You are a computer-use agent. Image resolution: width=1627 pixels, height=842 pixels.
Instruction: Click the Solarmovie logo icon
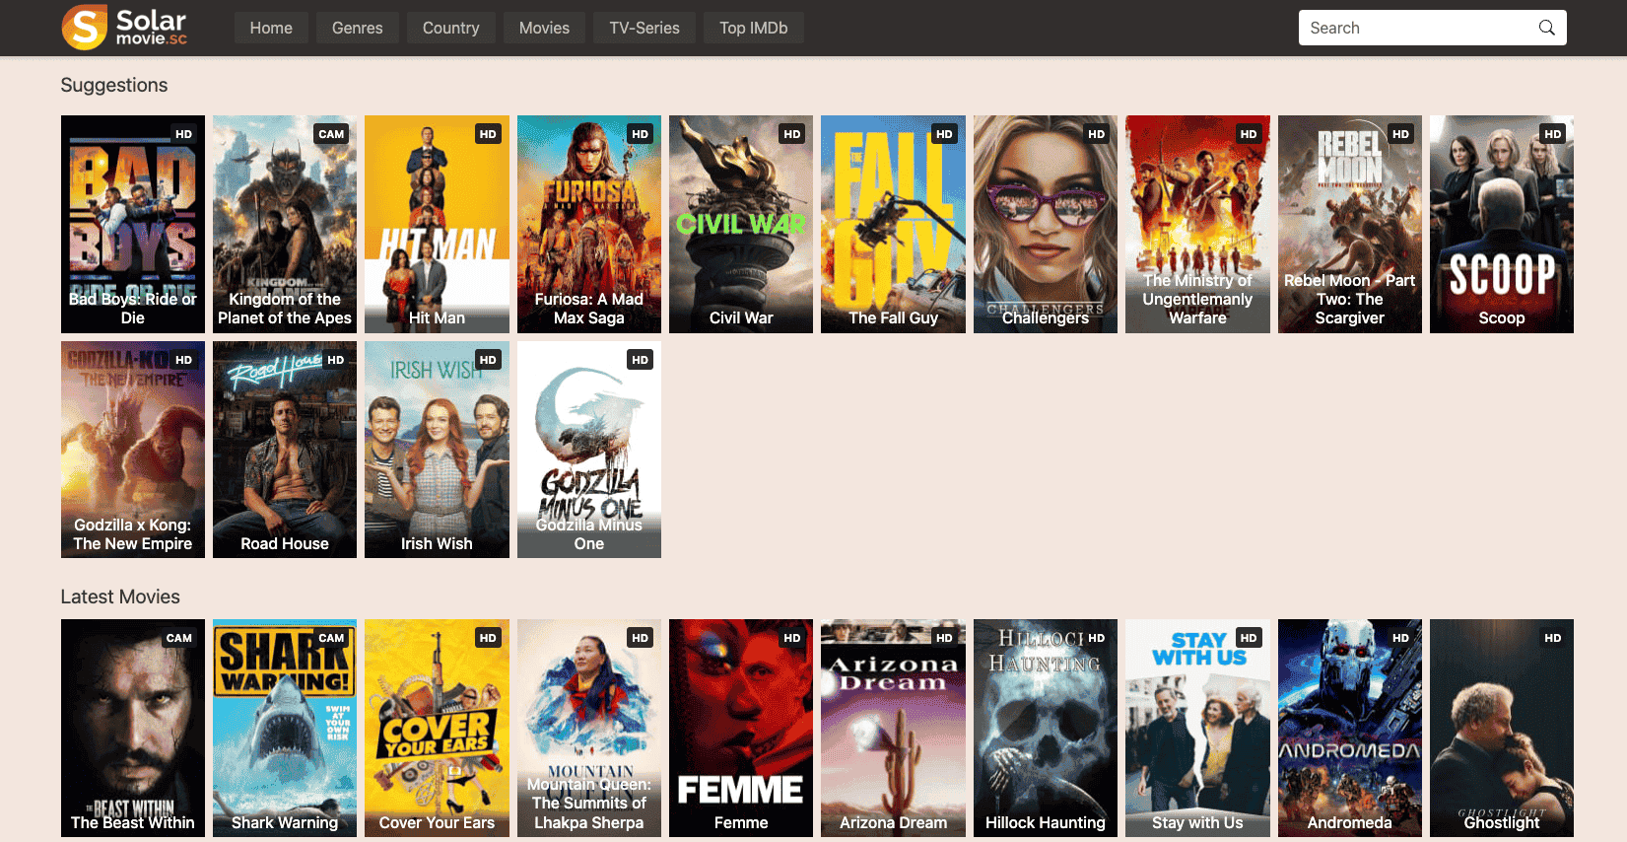tap(85, 27)
